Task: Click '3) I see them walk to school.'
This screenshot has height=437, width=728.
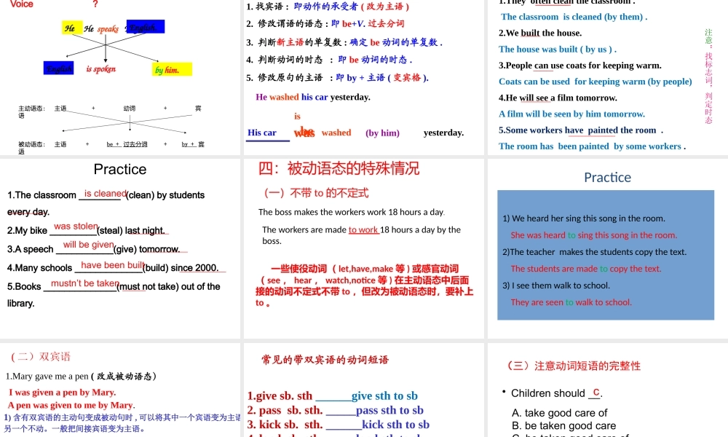Action: (x=556, y=286)
